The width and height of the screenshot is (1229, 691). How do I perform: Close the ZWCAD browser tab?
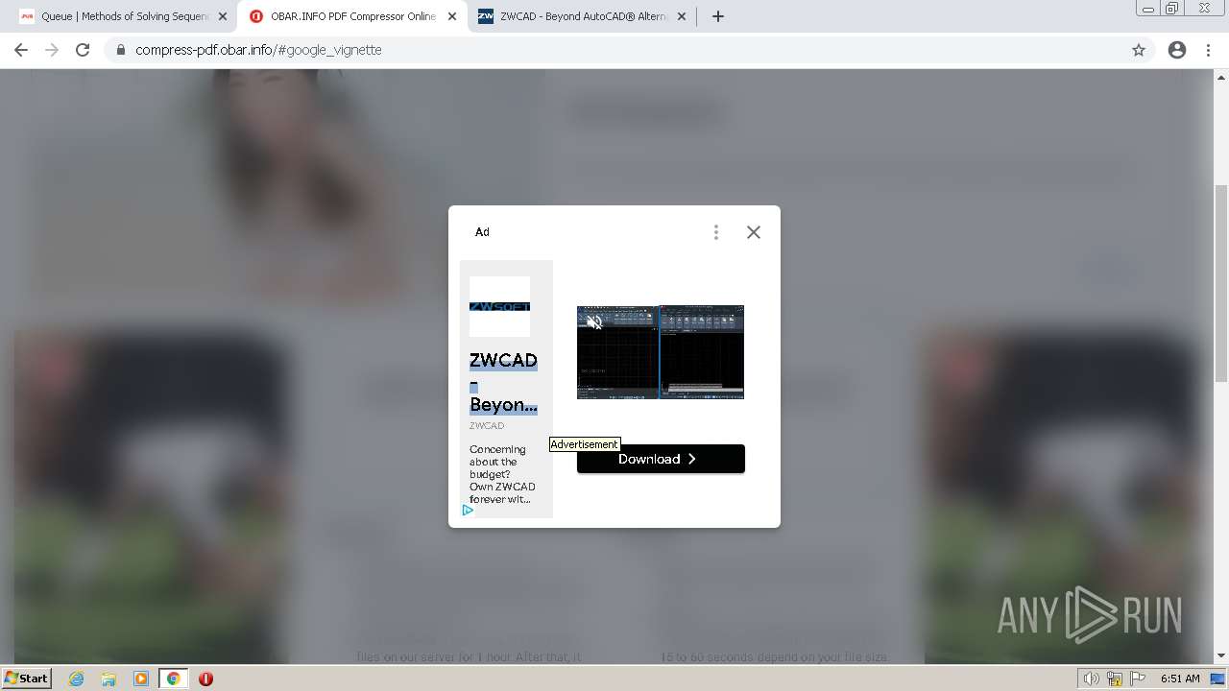682,16
